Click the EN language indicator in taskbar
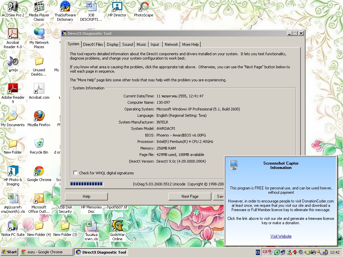Screen dimensions: 343x257 click(258, 252)
